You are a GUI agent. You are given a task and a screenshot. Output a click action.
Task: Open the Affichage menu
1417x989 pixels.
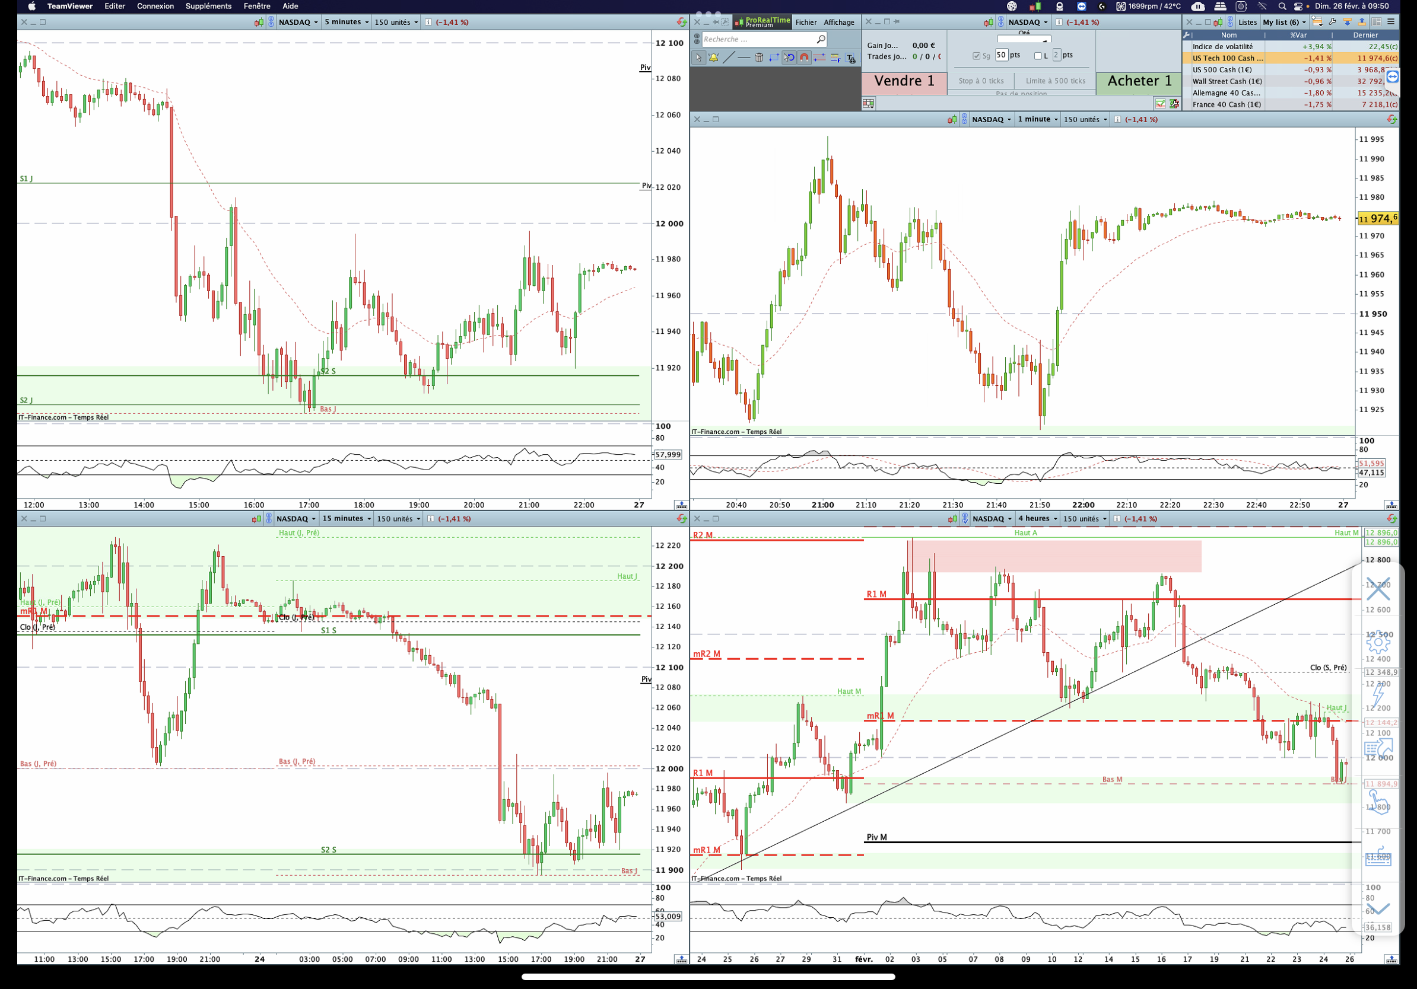click(838, 22)
